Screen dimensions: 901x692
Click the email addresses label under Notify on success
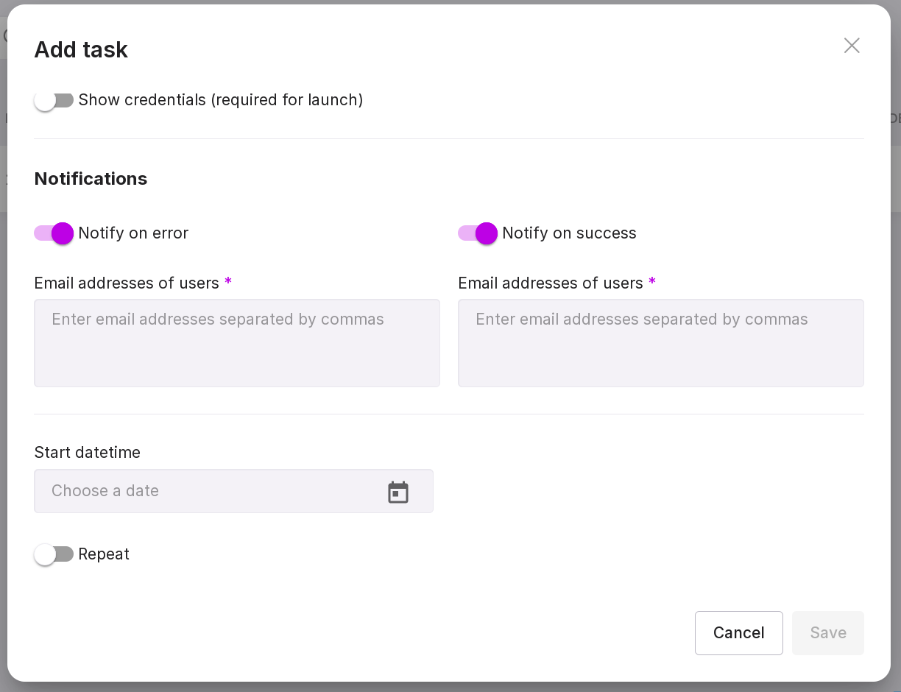pos(551,283)
